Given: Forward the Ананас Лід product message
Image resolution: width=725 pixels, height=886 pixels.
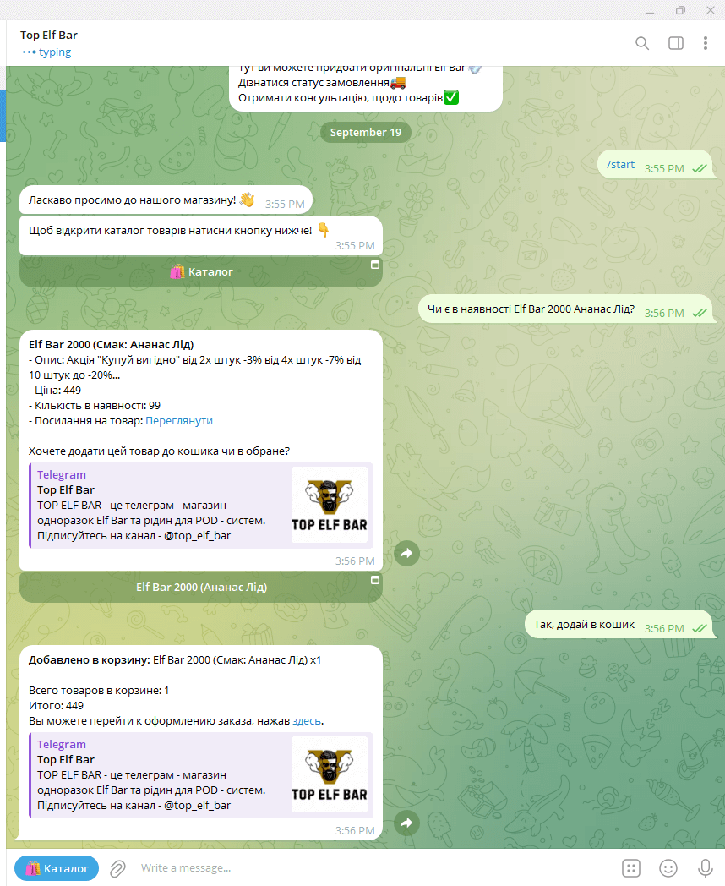Looking at the screenshot, I should [406, 553].
